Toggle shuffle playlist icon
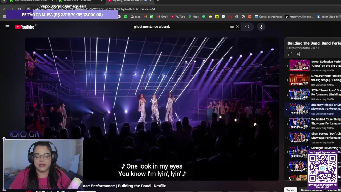The width and height of the screenshot is (341, 192). [298, 54]
